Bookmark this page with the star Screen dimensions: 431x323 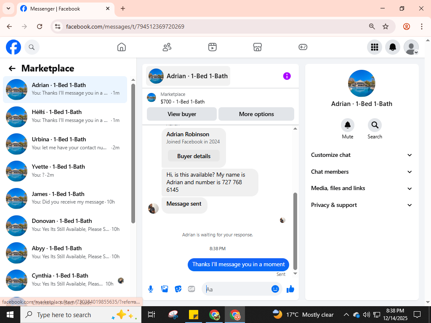386,26
